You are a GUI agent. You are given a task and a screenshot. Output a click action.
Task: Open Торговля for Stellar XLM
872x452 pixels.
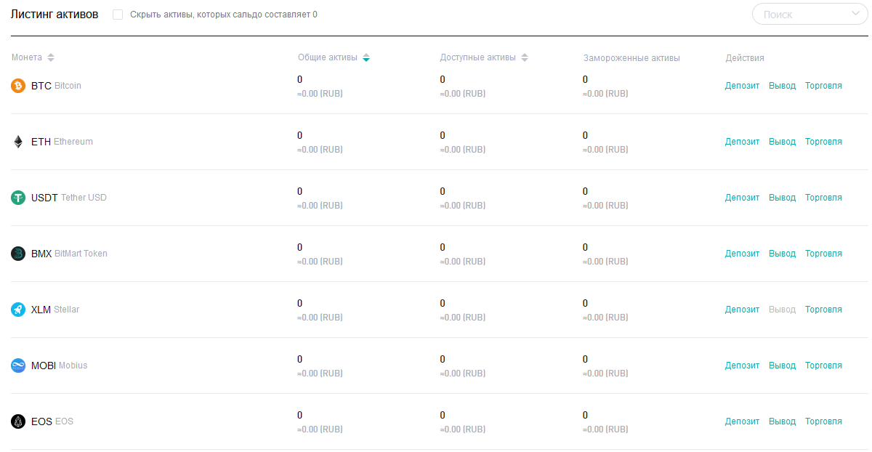823,310
